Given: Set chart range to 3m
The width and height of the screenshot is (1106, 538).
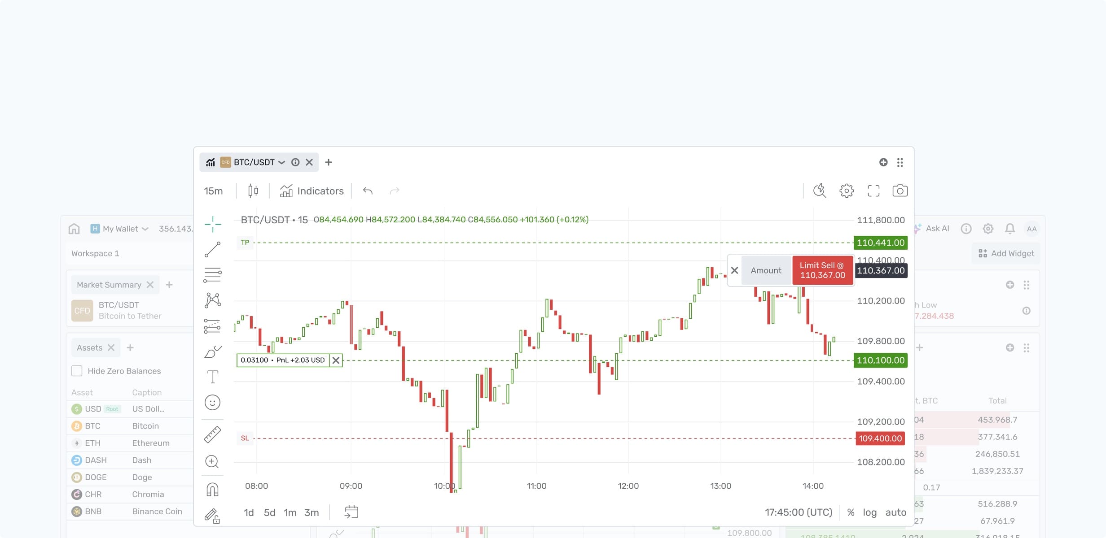Looking at the screenshot, I should point(312,512).
